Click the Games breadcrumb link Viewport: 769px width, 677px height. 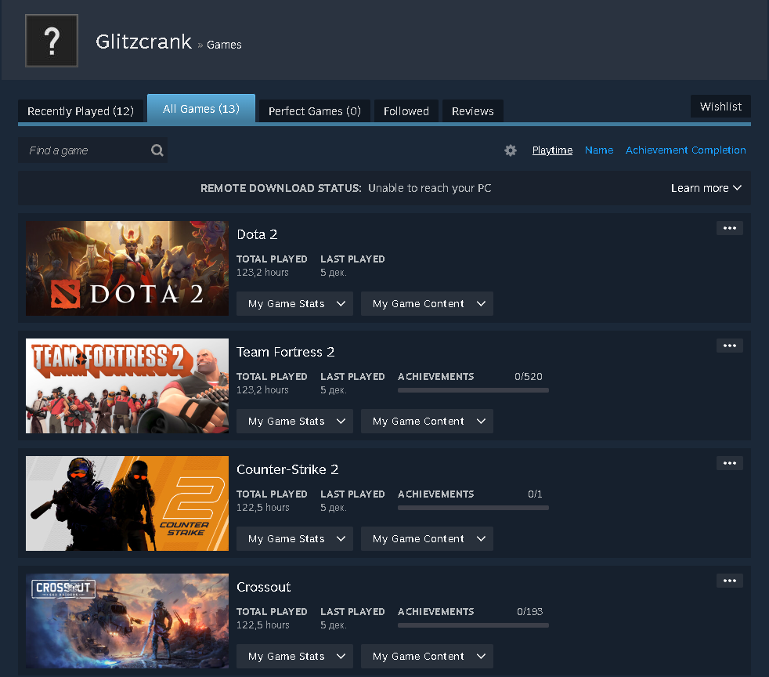point(224,45)
